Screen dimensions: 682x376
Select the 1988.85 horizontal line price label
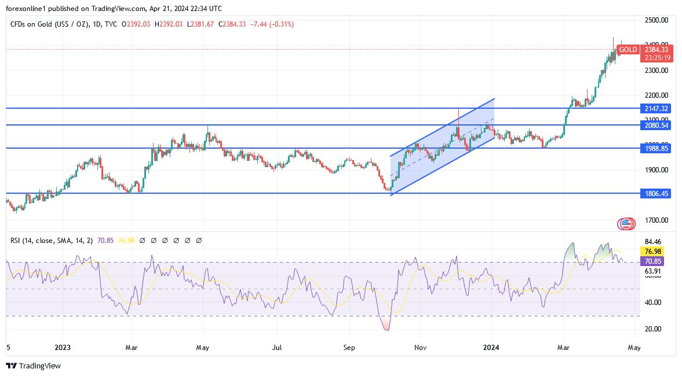click(x=655, y=149)
